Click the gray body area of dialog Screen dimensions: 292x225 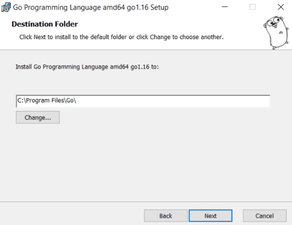[146, 161]
